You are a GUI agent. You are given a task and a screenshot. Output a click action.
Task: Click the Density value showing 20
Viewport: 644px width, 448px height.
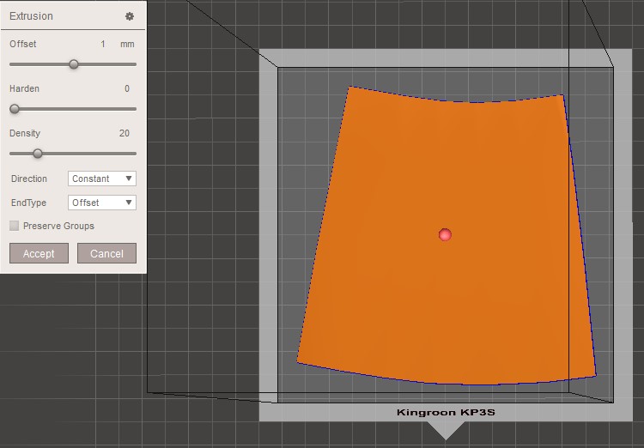[124, 133]
